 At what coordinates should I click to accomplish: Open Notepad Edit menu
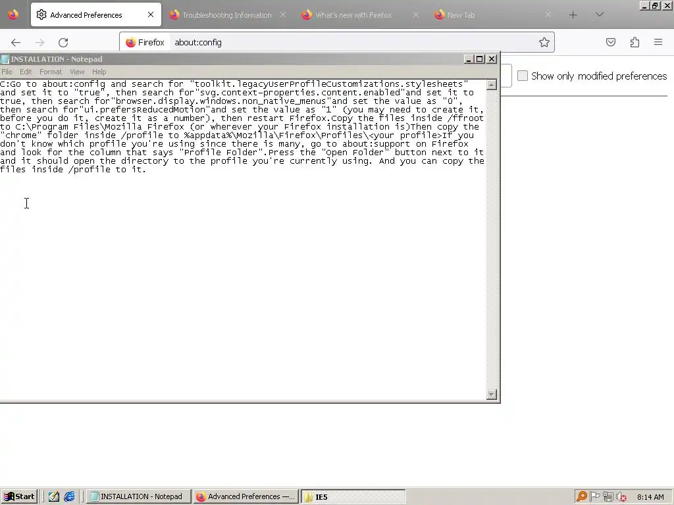[26, 72]
